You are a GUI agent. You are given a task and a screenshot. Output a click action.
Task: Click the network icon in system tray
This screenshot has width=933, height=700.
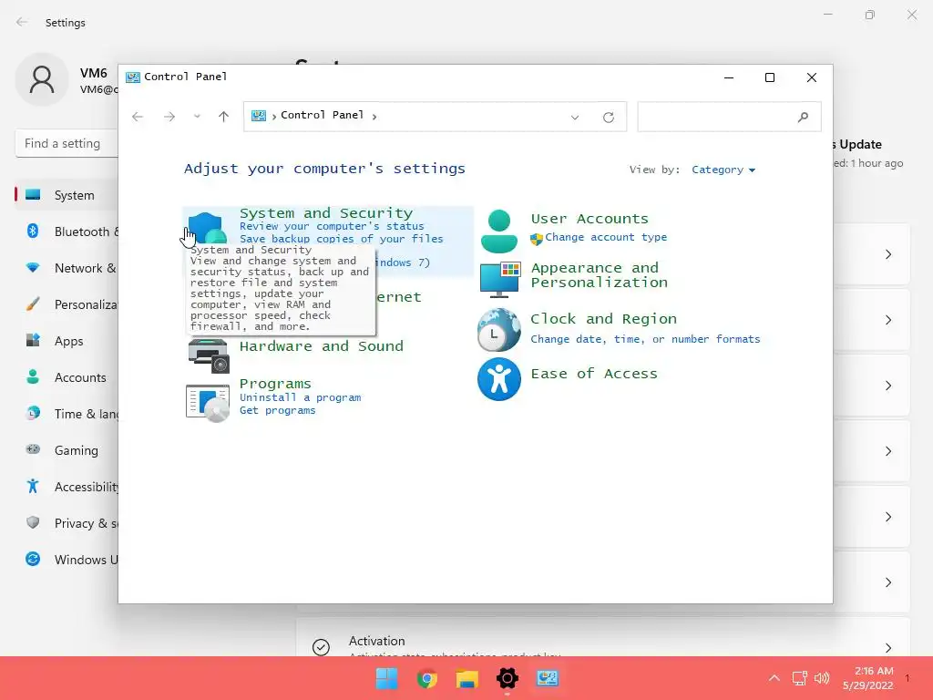pyautogui.click(x=799, y=678)
